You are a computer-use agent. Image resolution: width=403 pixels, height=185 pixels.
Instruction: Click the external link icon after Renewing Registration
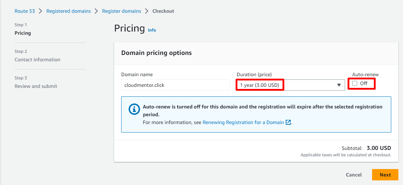click(288, 122)
